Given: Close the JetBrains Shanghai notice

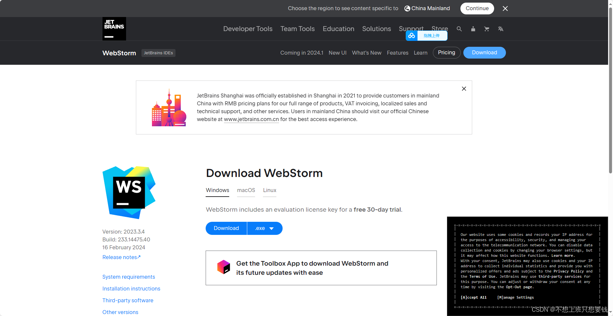Looking at the screenshot, I should (464, 89).
